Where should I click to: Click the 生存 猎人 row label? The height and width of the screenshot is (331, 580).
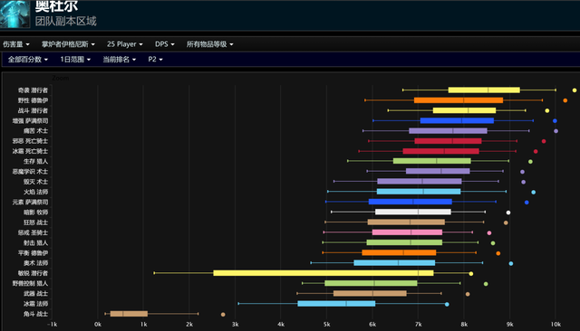coord(35,161)
